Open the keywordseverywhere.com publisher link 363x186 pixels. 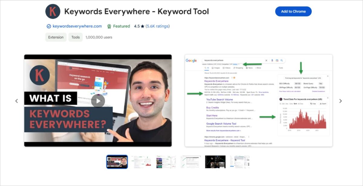click(77, 26)
